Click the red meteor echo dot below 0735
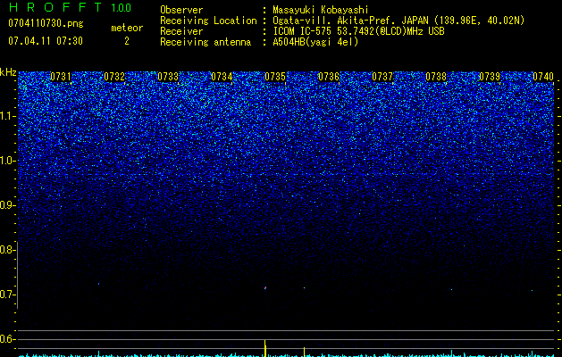The height and width of the screenshot is (357, 562). click(265, 287)
